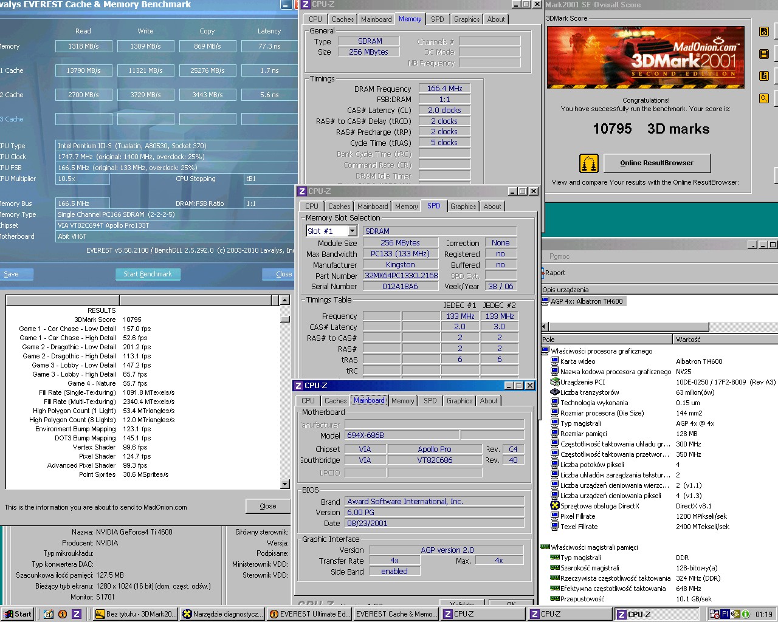Click the Game 4 - Nature result row
This screenshot has width=778, height=622.
pyautogui.click(x=107, y=383)
